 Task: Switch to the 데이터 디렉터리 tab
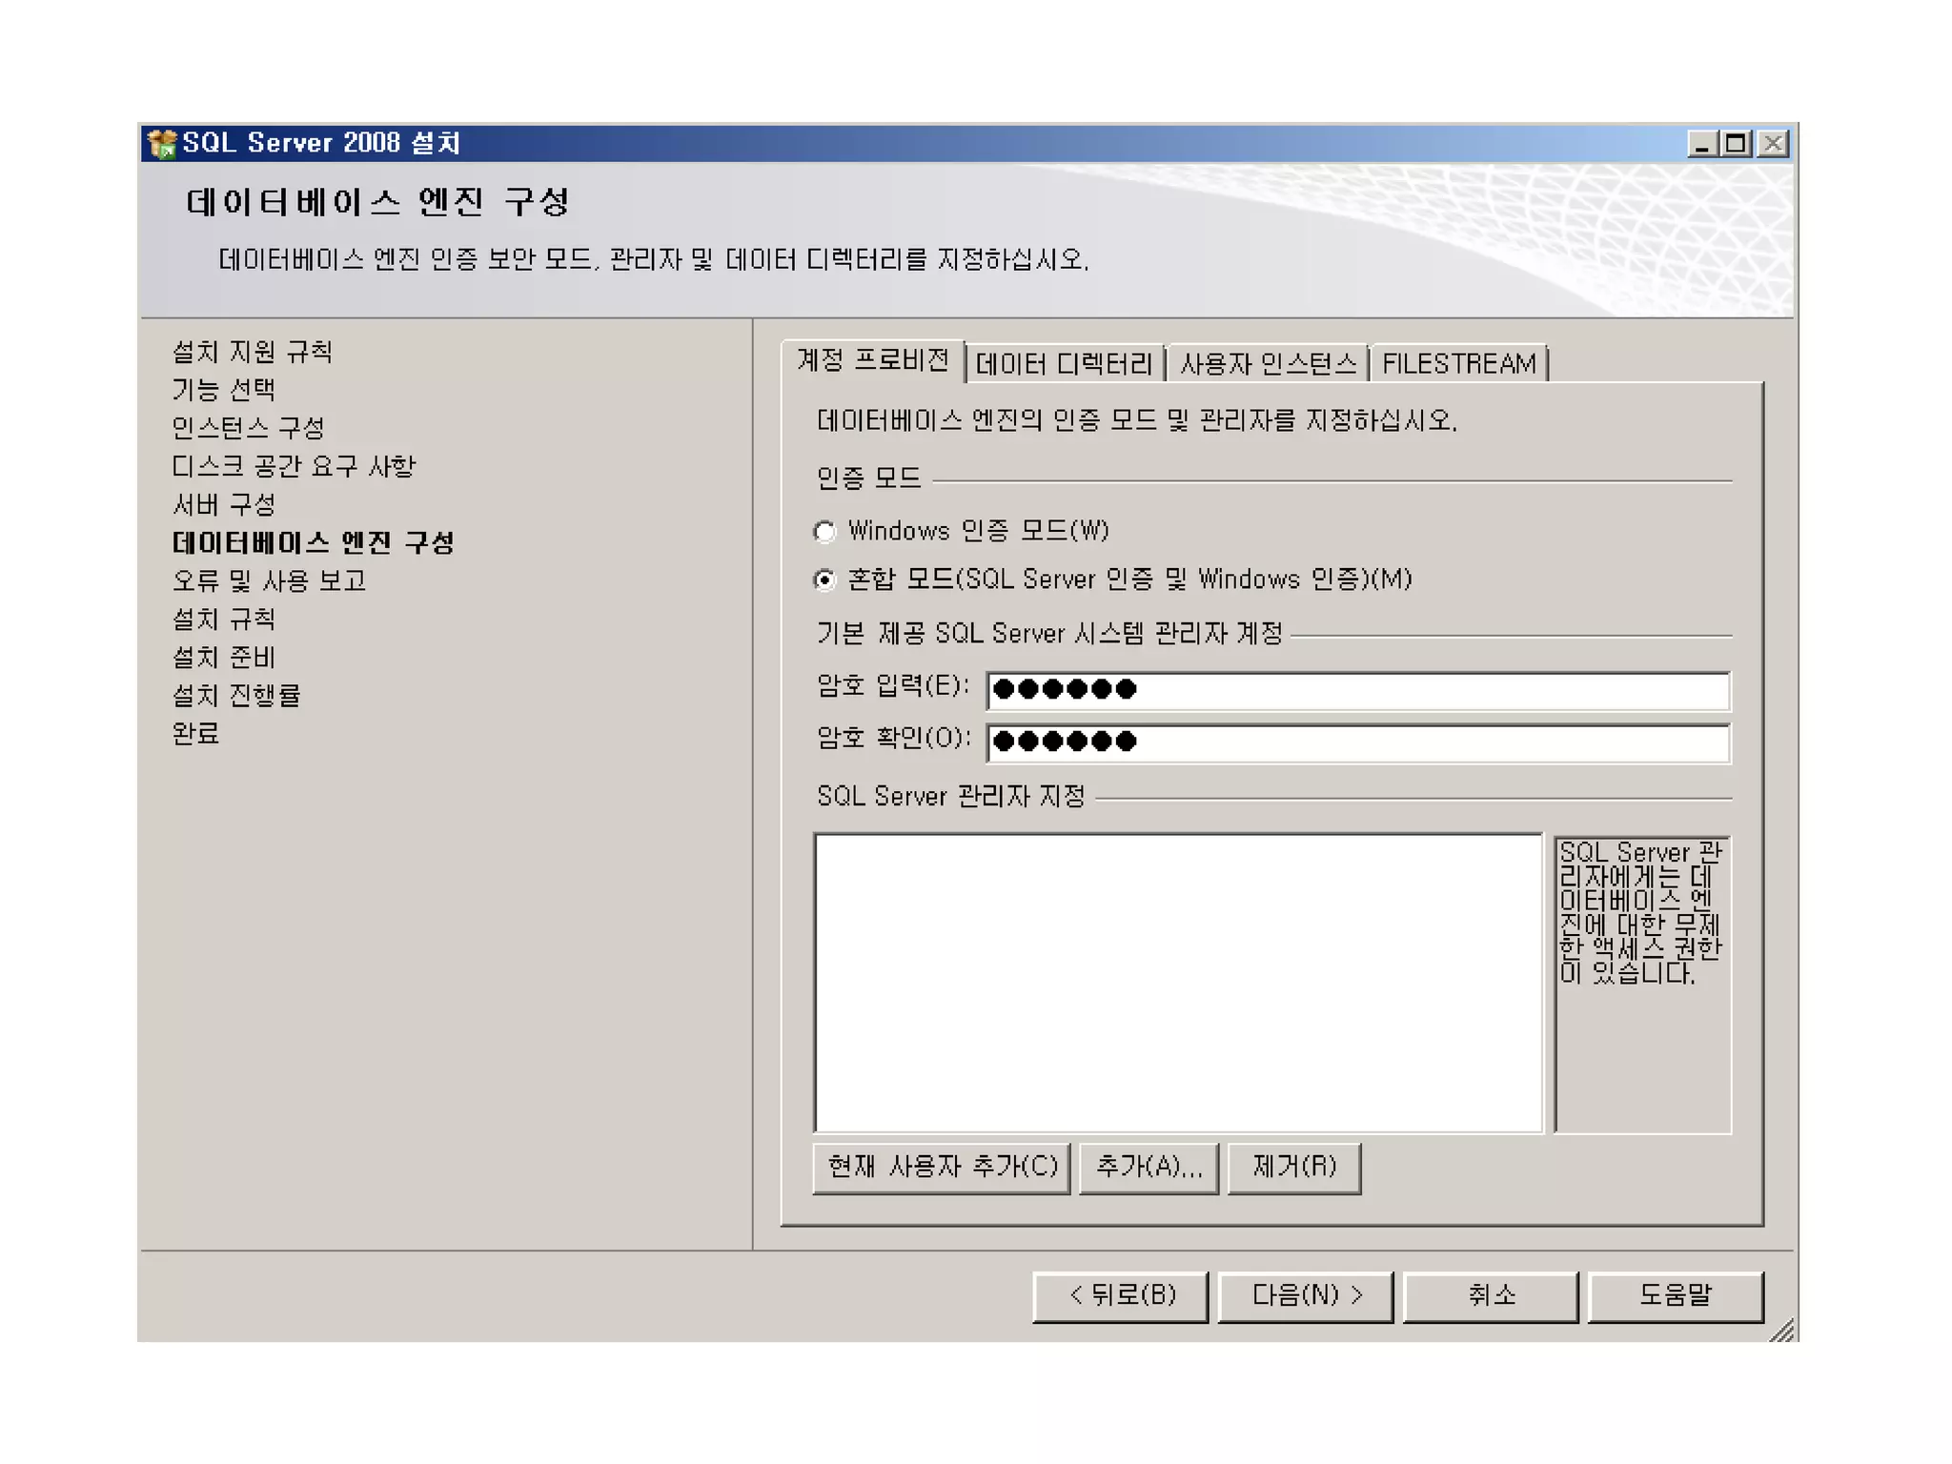coord(1064,364)
